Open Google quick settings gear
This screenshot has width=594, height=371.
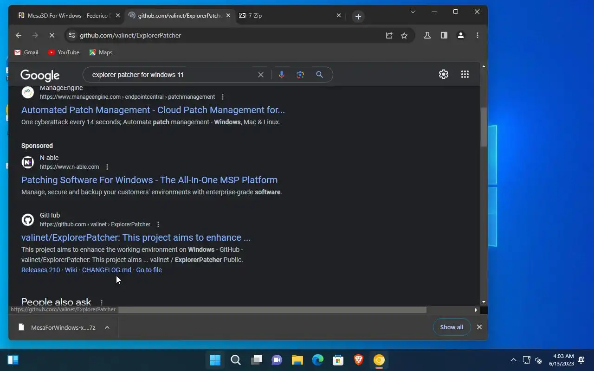pos(444,74)
